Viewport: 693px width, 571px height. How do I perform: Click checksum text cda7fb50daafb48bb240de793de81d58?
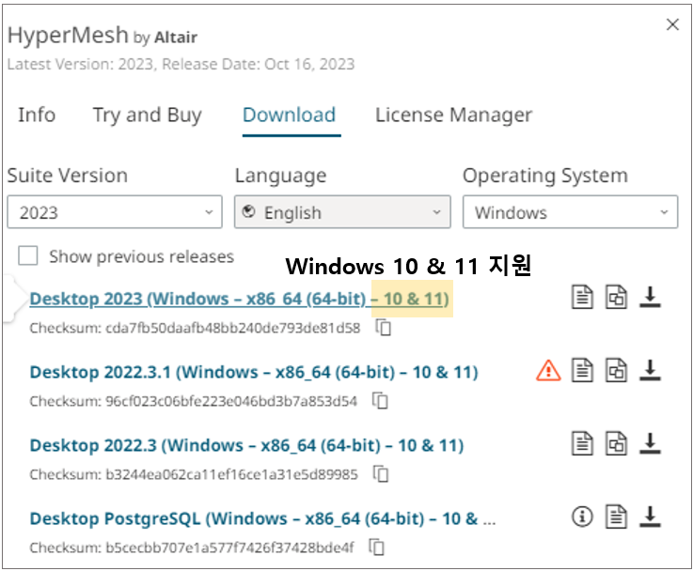click(x=232, y=328)
